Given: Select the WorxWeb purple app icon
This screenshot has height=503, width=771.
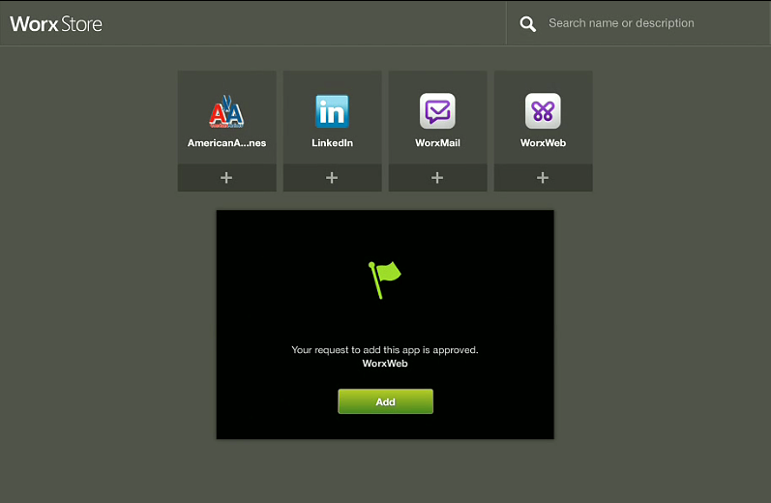Looking at the screenshot, I should pyautogui.click(x=543, y=111).
